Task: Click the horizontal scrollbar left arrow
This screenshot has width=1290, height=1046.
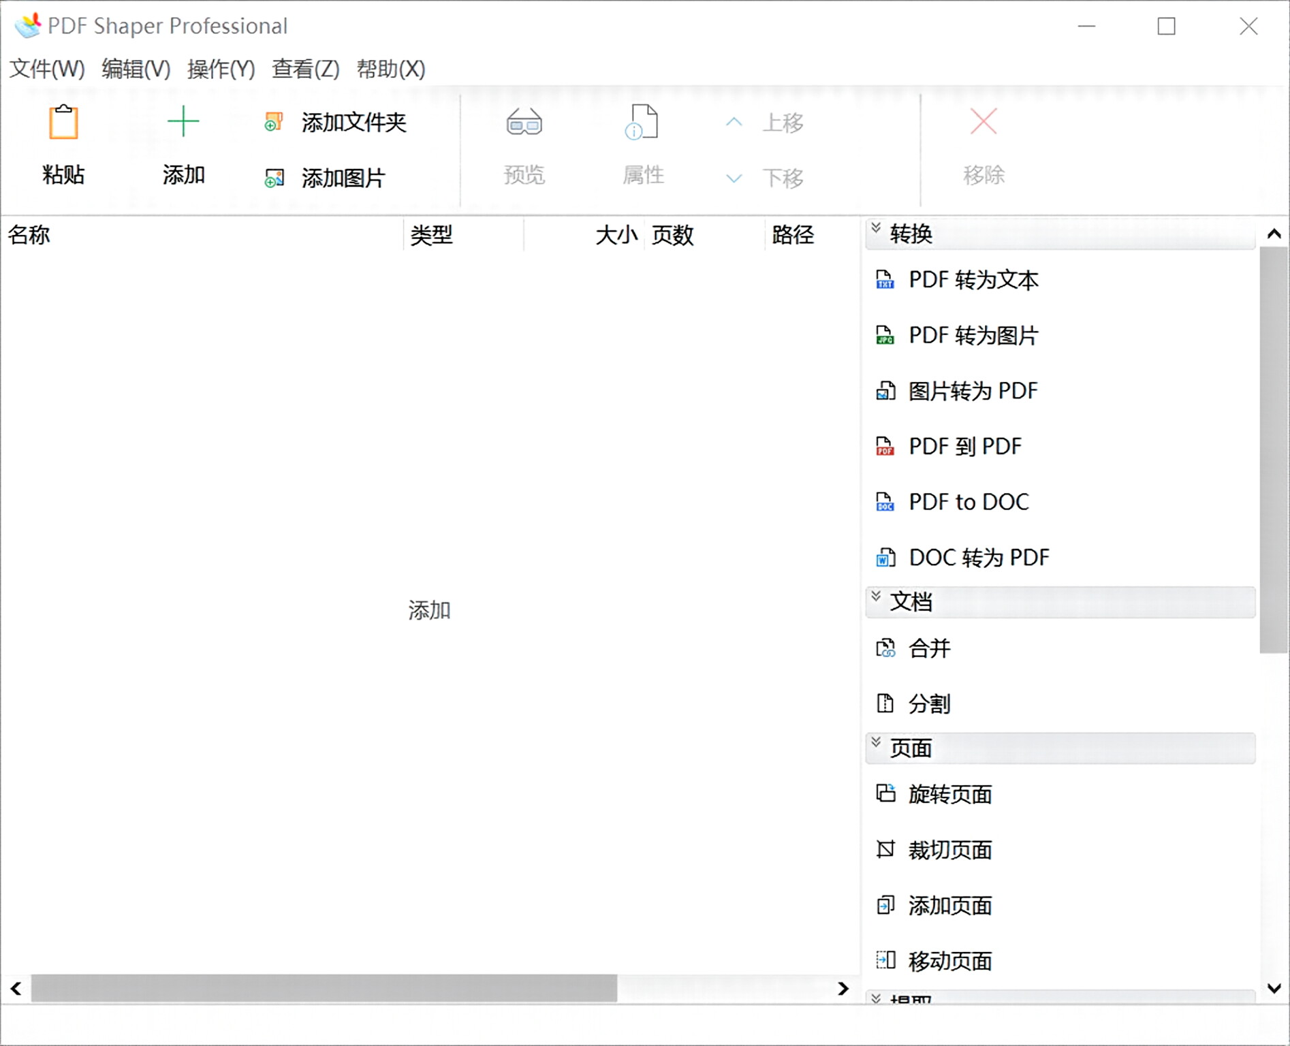Action: 16,988
